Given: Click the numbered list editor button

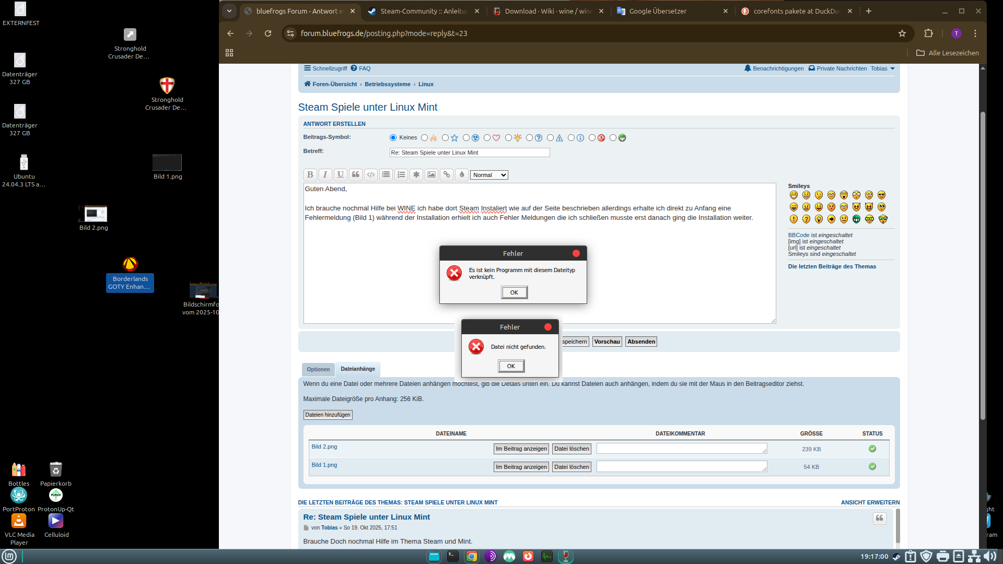Looking at the screenshot, I should point(401,175).
